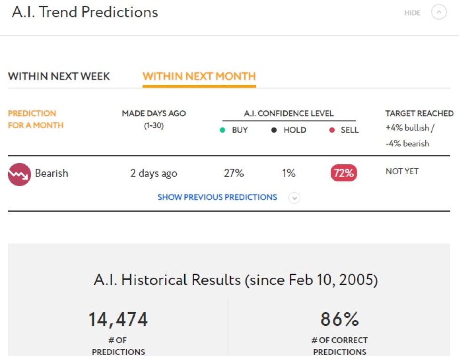Click the Bearish prediction label

point(51,173)
